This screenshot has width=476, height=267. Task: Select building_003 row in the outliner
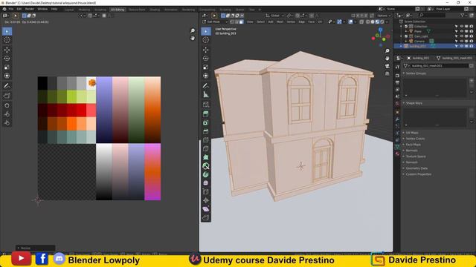[434, 46]
